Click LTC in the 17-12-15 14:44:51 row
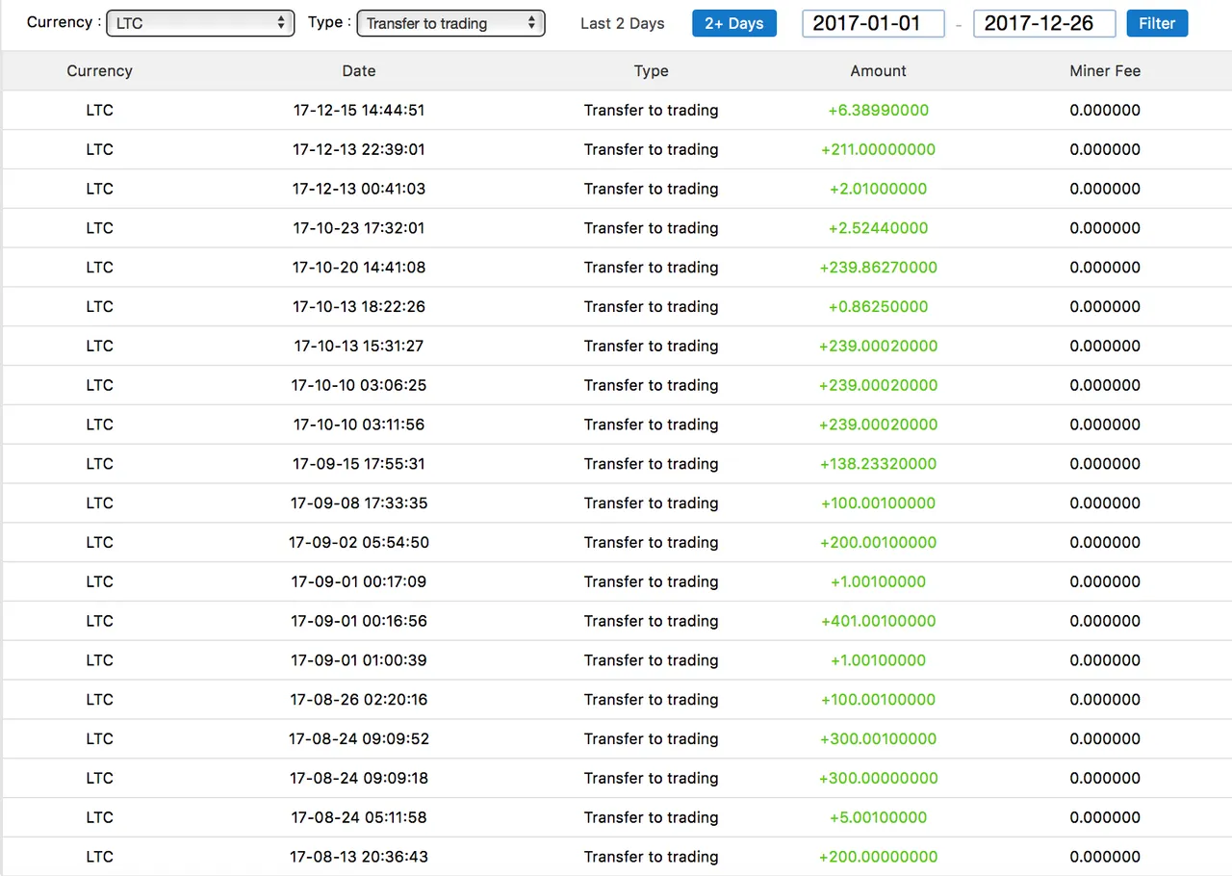The height and width of the screenshot is (876, 1232). [99, 110]
